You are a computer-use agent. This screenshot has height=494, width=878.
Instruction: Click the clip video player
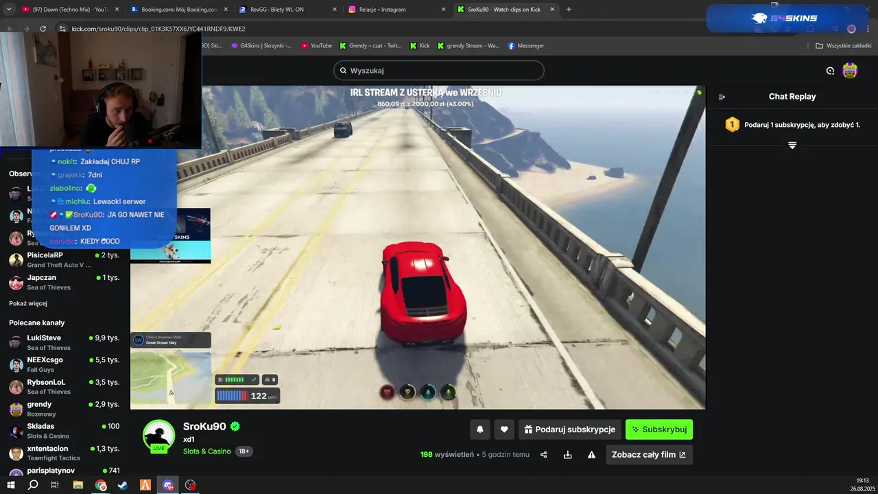click(418, 247)
